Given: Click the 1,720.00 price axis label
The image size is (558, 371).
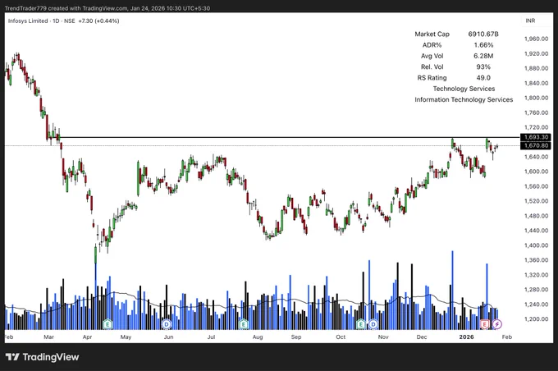Looking at the screenshot, I should [x=536, y=127].
